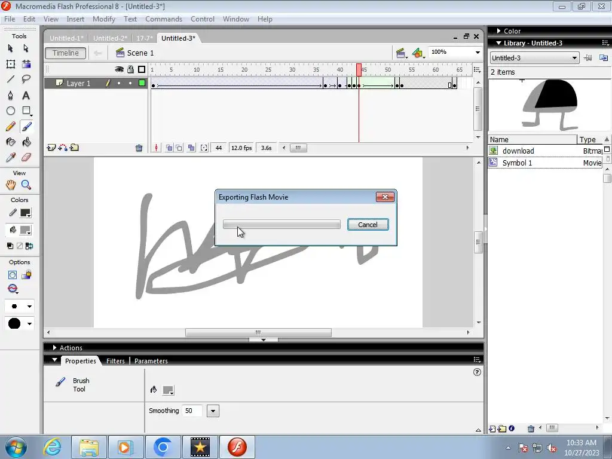Toggle Edit Multiple Frames button
Image resolution: width=612 pixels, height=459 pixels.
191,148
